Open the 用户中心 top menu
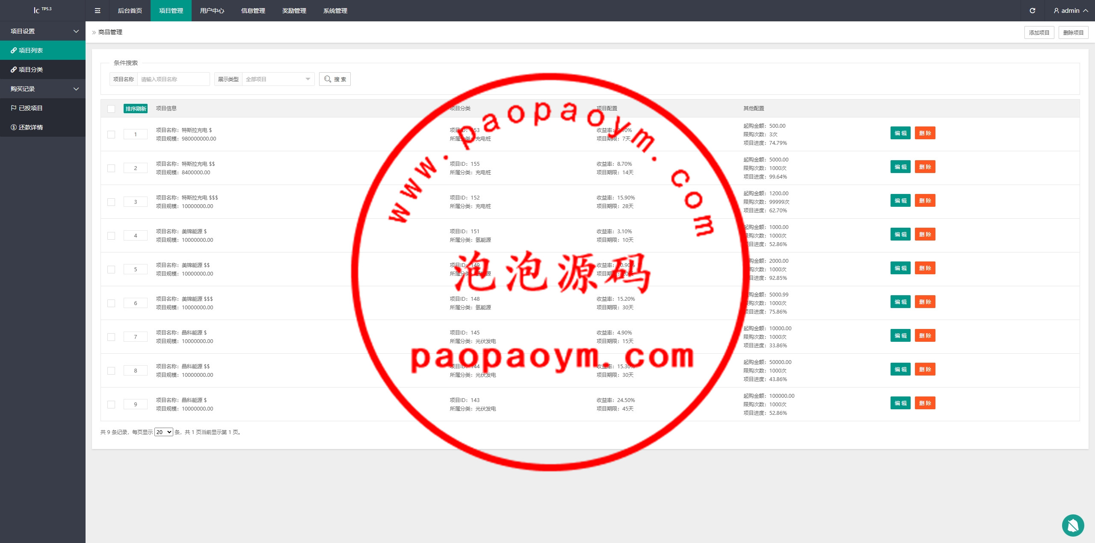1095x543 pixels. point(212,11)
